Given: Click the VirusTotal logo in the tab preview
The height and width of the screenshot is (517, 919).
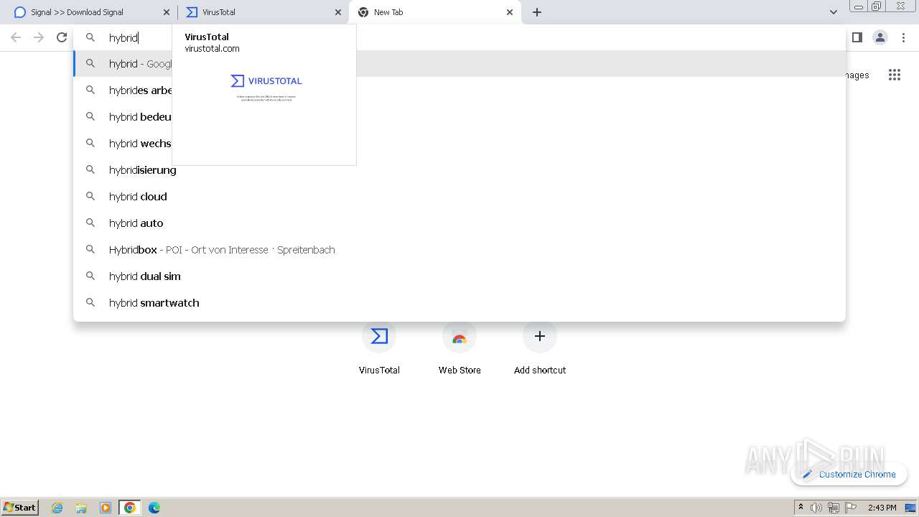Looking at the screenshot, I should [x=266, y=81].
